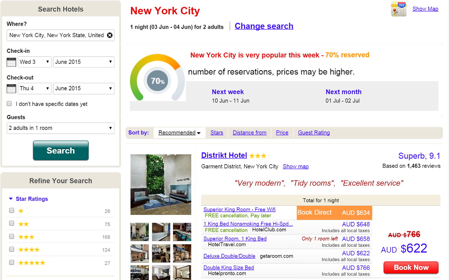
Task: Open Superior King Room - Free Wifi offer
Action: (x=240, y=209)
